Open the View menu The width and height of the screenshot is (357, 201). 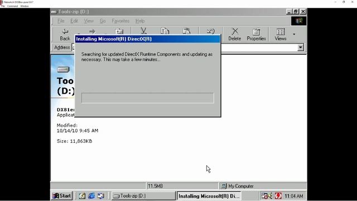tap(89, 21)
